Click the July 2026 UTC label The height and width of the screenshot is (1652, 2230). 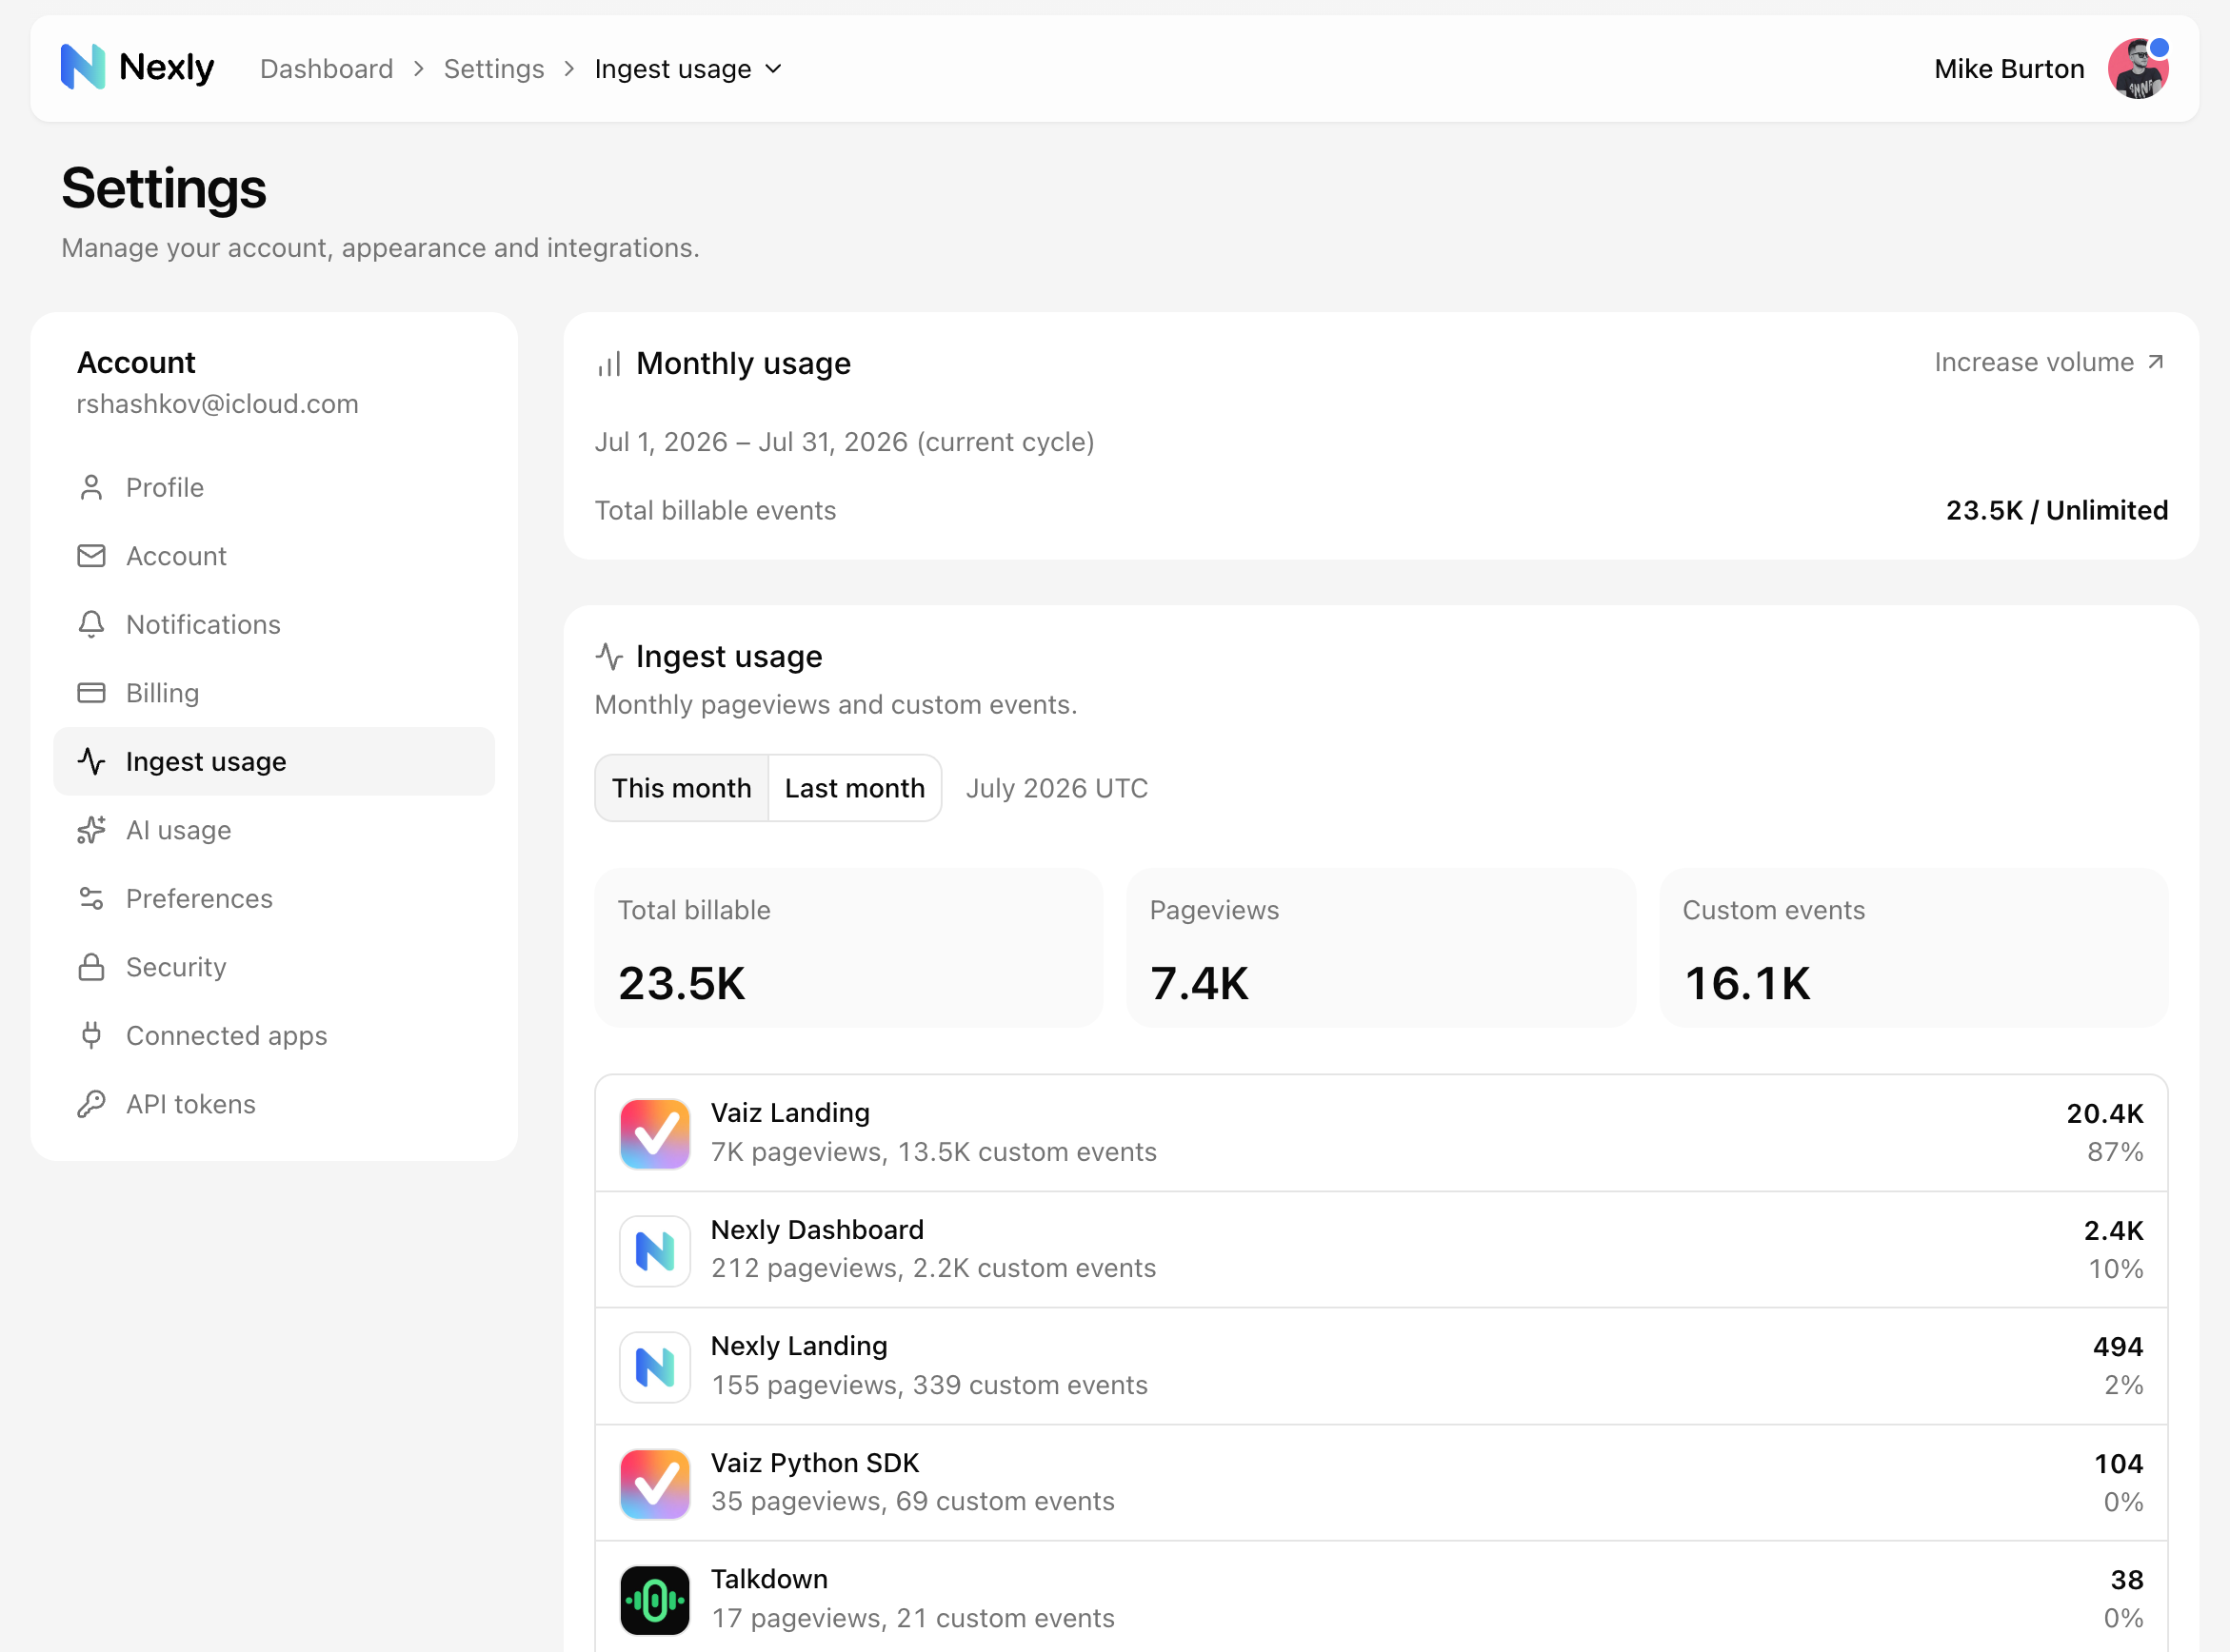(1057, 788)
